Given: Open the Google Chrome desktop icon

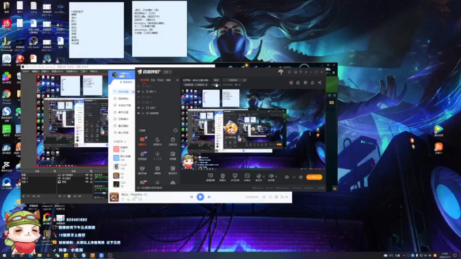Looking at the screenshot, I should coord(6,96).
